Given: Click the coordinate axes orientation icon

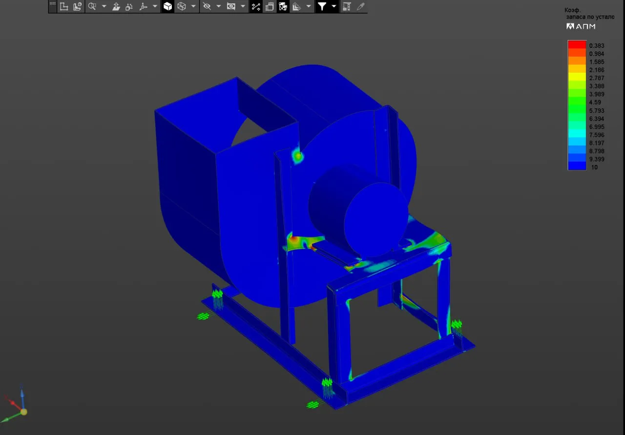Looking at the screenshot, I should [143, 6].
